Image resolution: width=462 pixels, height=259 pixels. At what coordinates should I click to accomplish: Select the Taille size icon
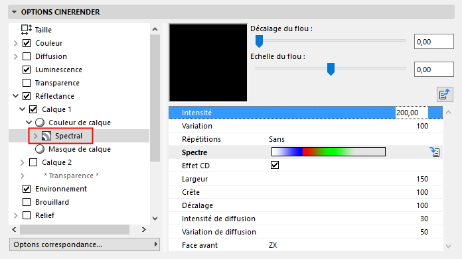click(27, 30)
